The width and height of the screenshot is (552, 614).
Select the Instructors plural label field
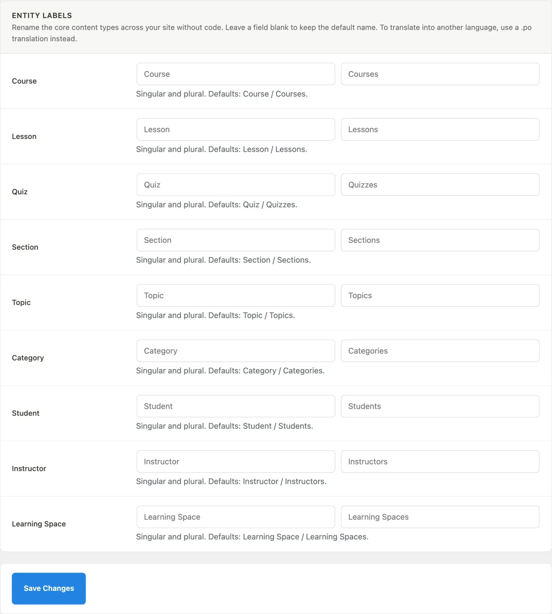[440, 461]
